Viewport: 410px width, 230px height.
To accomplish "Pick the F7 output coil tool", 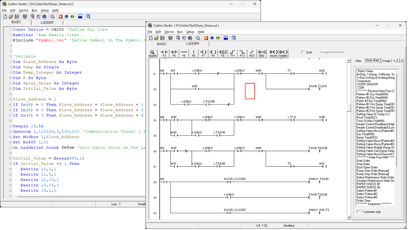I will tap(203, 53).
